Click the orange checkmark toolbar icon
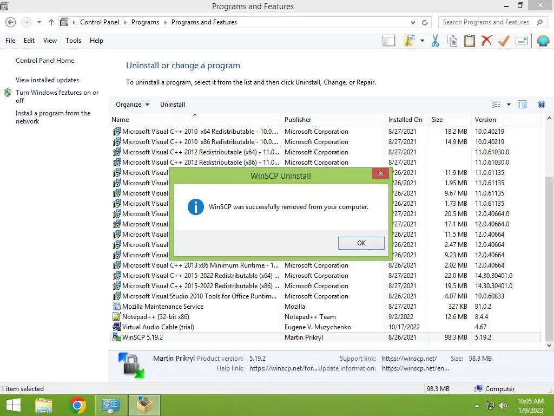Screen dimensions: 554x416 coord(504,41)
